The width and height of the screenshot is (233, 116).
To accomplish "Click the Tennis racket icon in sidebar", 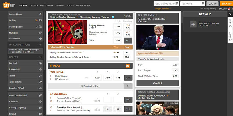I will [x=40, y=76].
